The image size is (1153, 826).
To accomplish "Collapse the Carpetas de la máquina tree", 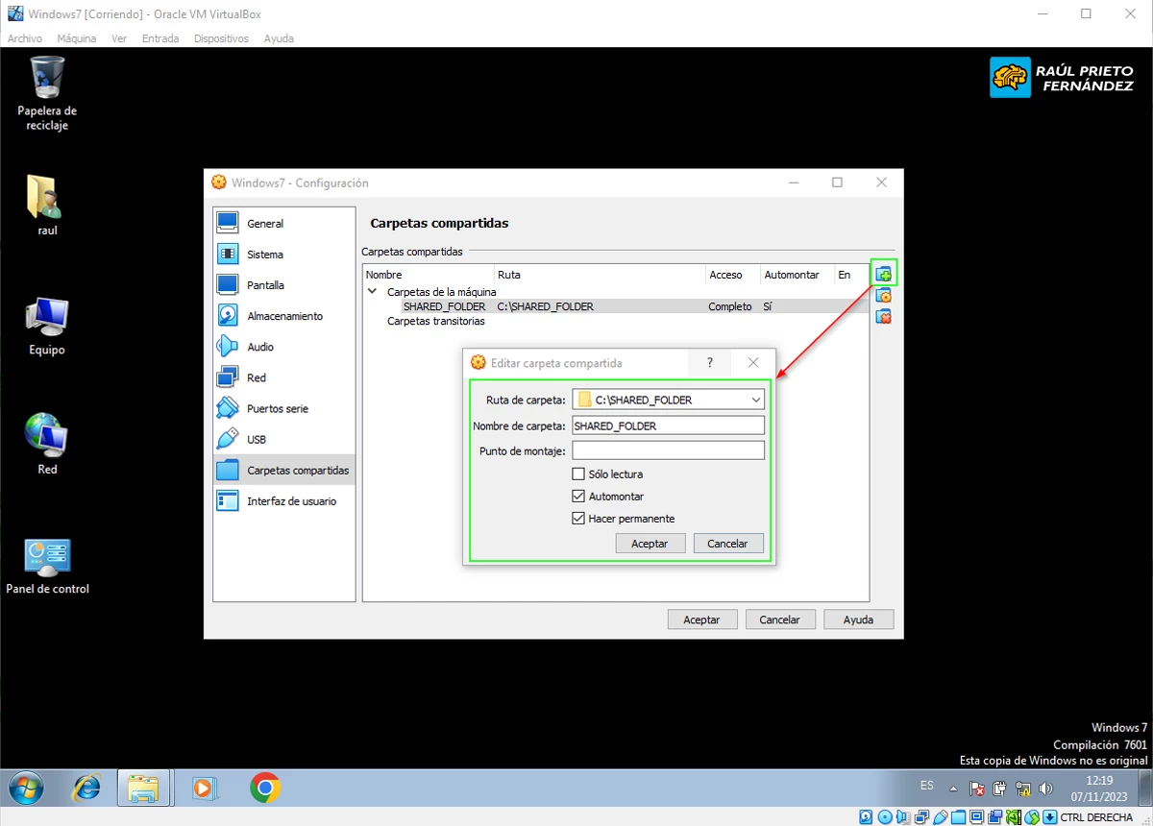I will coord(372,291).
